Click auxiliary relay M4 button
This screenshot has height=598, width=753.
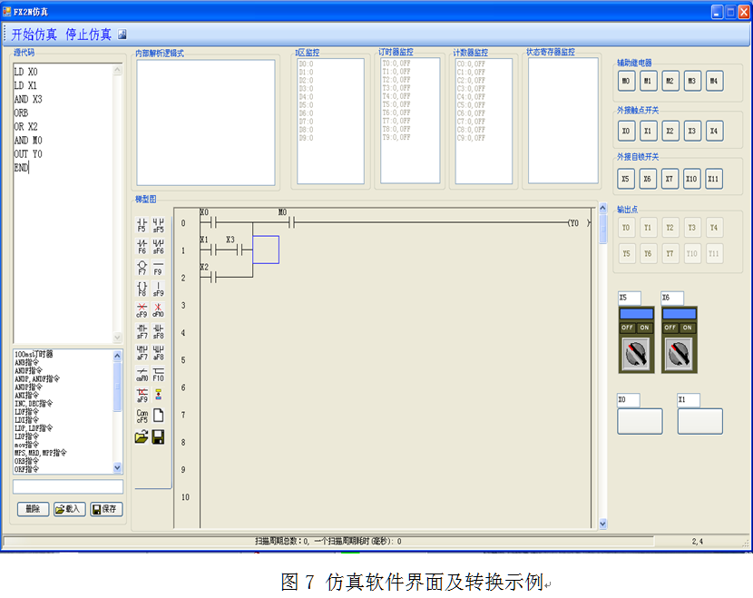pos(714,81)
